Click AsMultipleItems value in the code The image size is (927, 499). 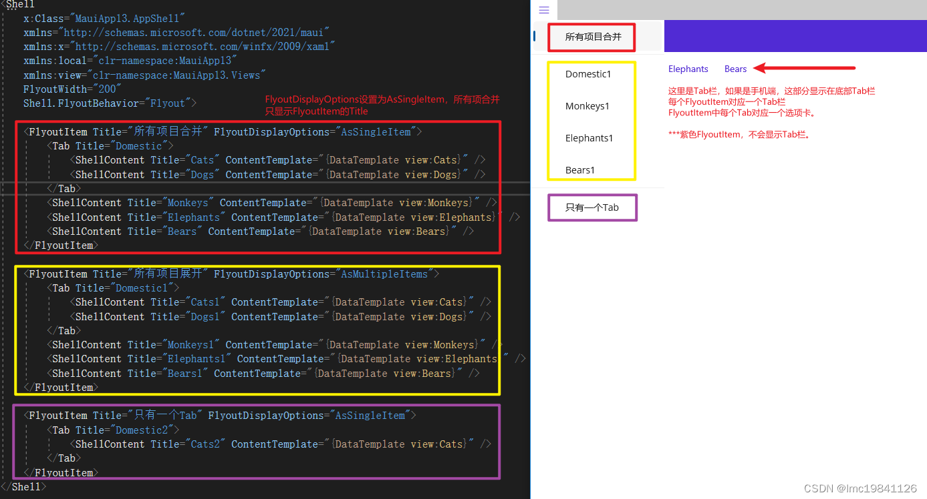click(384, 274)
